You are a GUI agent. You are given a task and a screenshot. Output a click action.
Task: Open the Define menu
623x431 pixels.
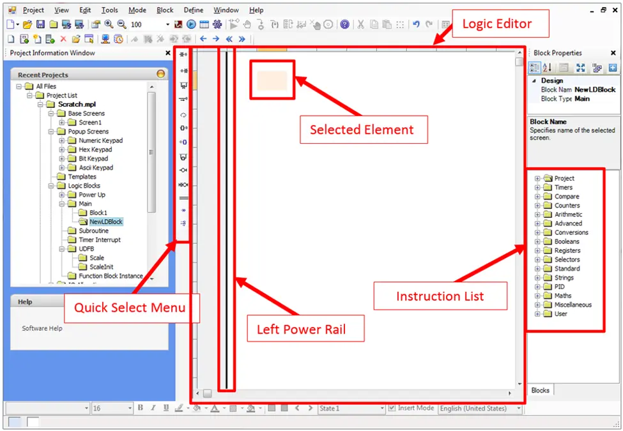[194, 10]
